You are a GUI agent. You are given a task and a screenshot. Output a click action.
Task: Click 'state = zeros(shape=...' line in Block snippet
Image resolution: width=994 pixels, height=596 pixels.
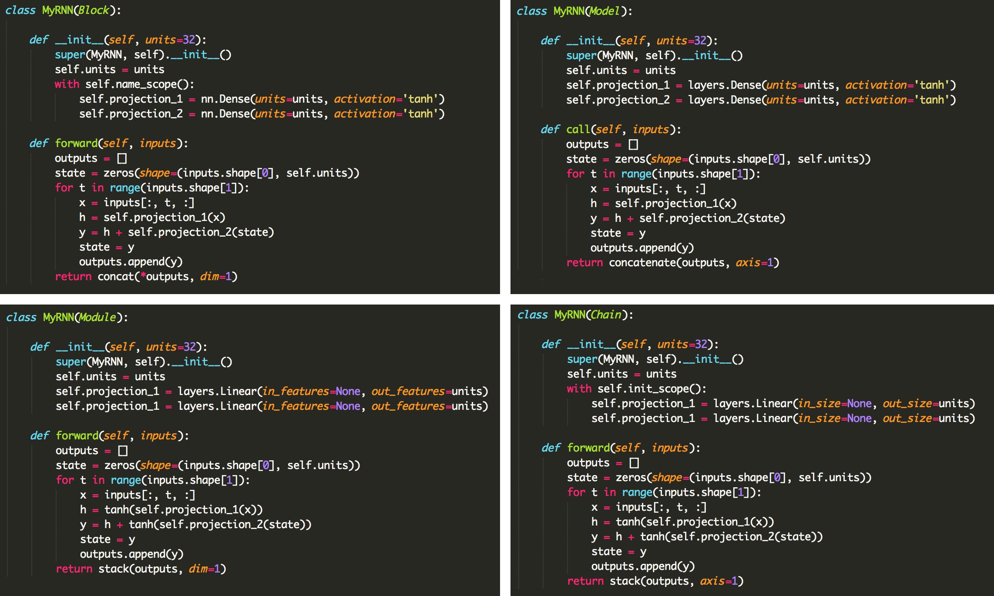tap(207, 173)
